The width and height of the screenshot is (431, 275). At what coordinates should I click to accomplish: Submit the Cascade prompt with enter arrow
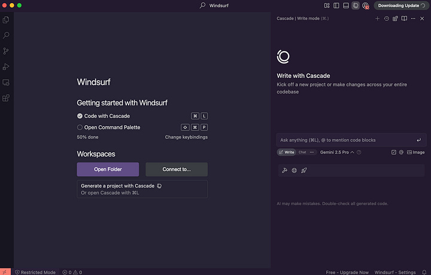click(x=419, y=140)
